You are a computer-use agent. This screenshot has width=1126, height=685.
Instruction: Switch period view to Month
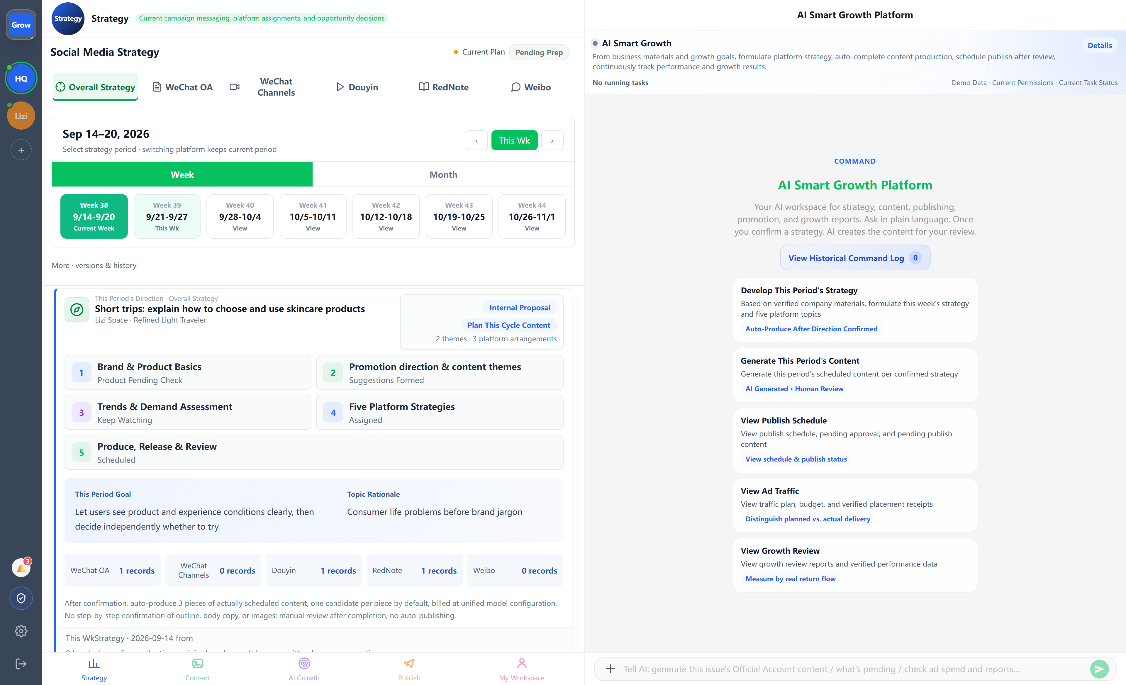[443, 174]
